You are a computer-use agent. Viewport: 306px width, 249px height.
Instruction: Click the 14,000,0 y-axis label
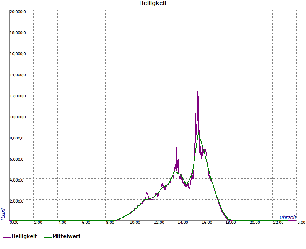click(18, 75)
